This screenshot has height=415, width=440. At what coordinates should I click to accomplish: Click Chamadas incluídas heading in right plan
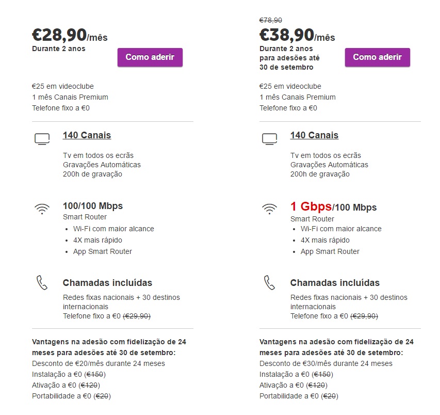point(335,283)
